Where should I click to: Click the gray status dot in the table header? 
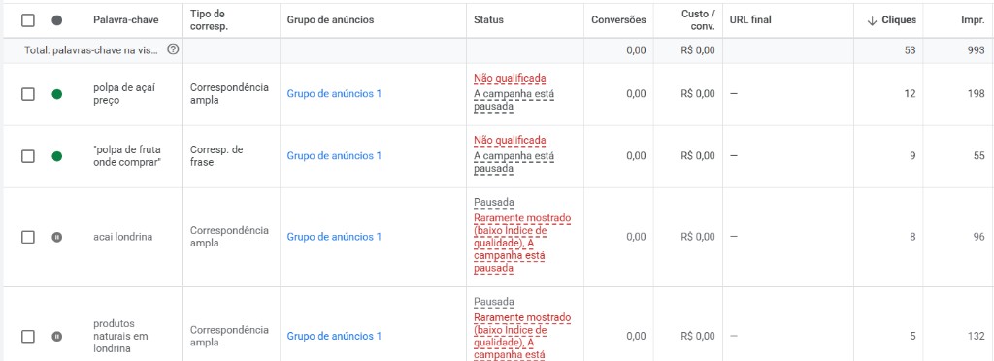(57, 20)
